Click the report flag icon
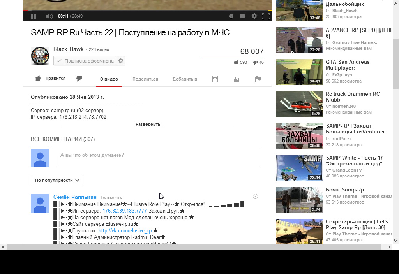Image resolution: width=399 pixels, height=274 pixels. 258,79
